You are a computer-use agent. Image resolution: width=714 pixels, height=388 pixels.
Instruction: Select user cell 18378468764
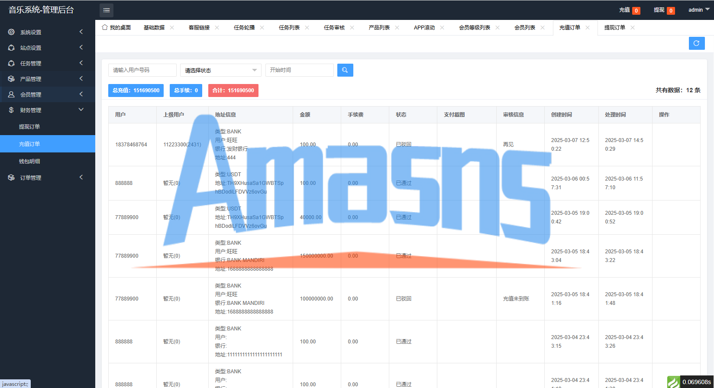point(131,145)
